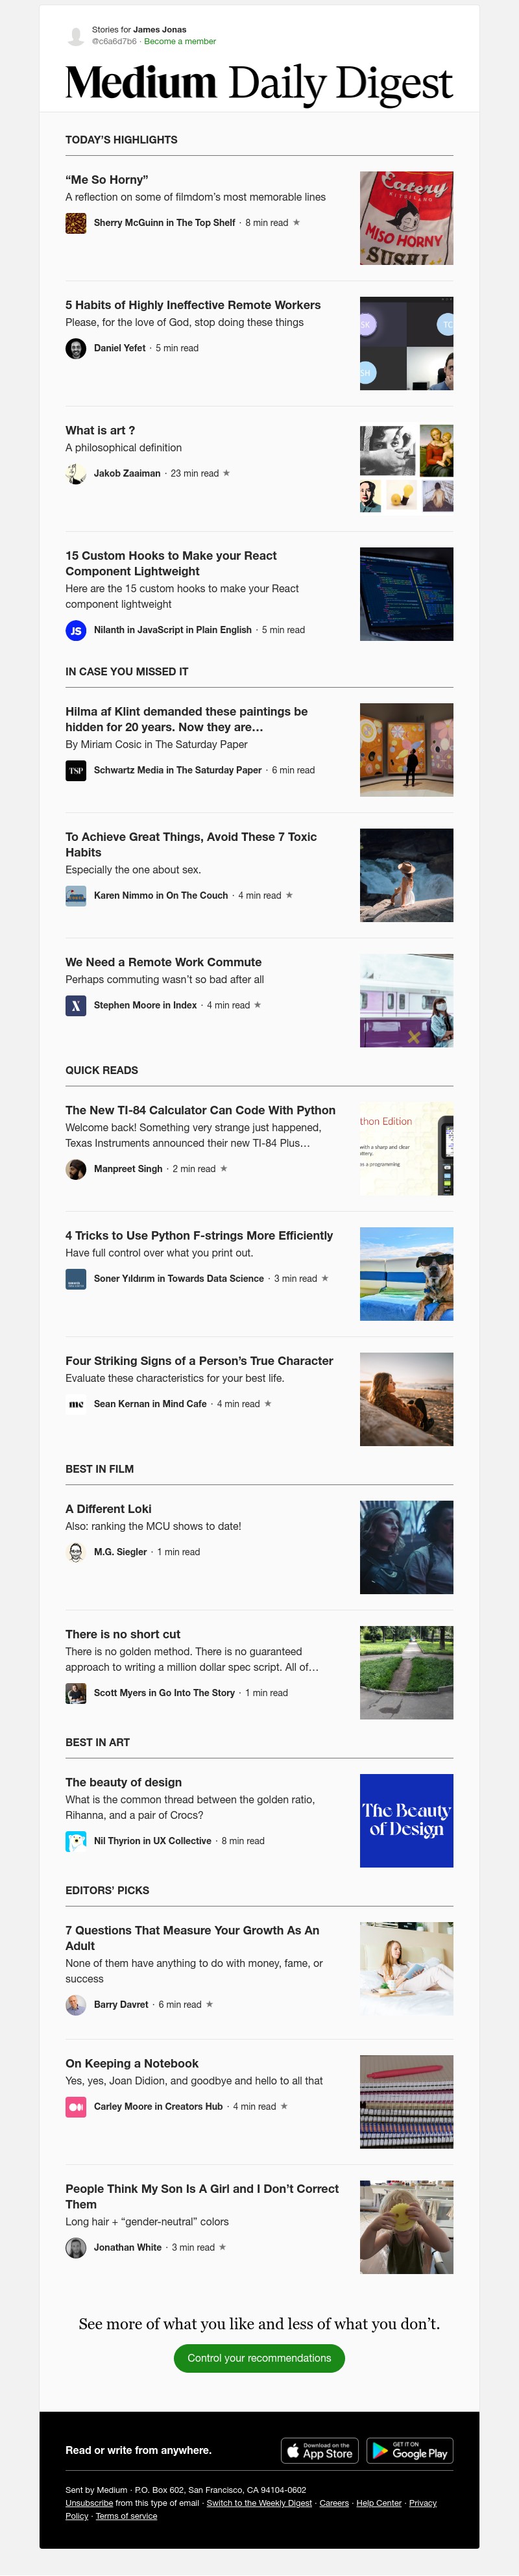This screenshot has height=2576, width=519.
Task: Open the What is art ? article
Action: [100, 430]
